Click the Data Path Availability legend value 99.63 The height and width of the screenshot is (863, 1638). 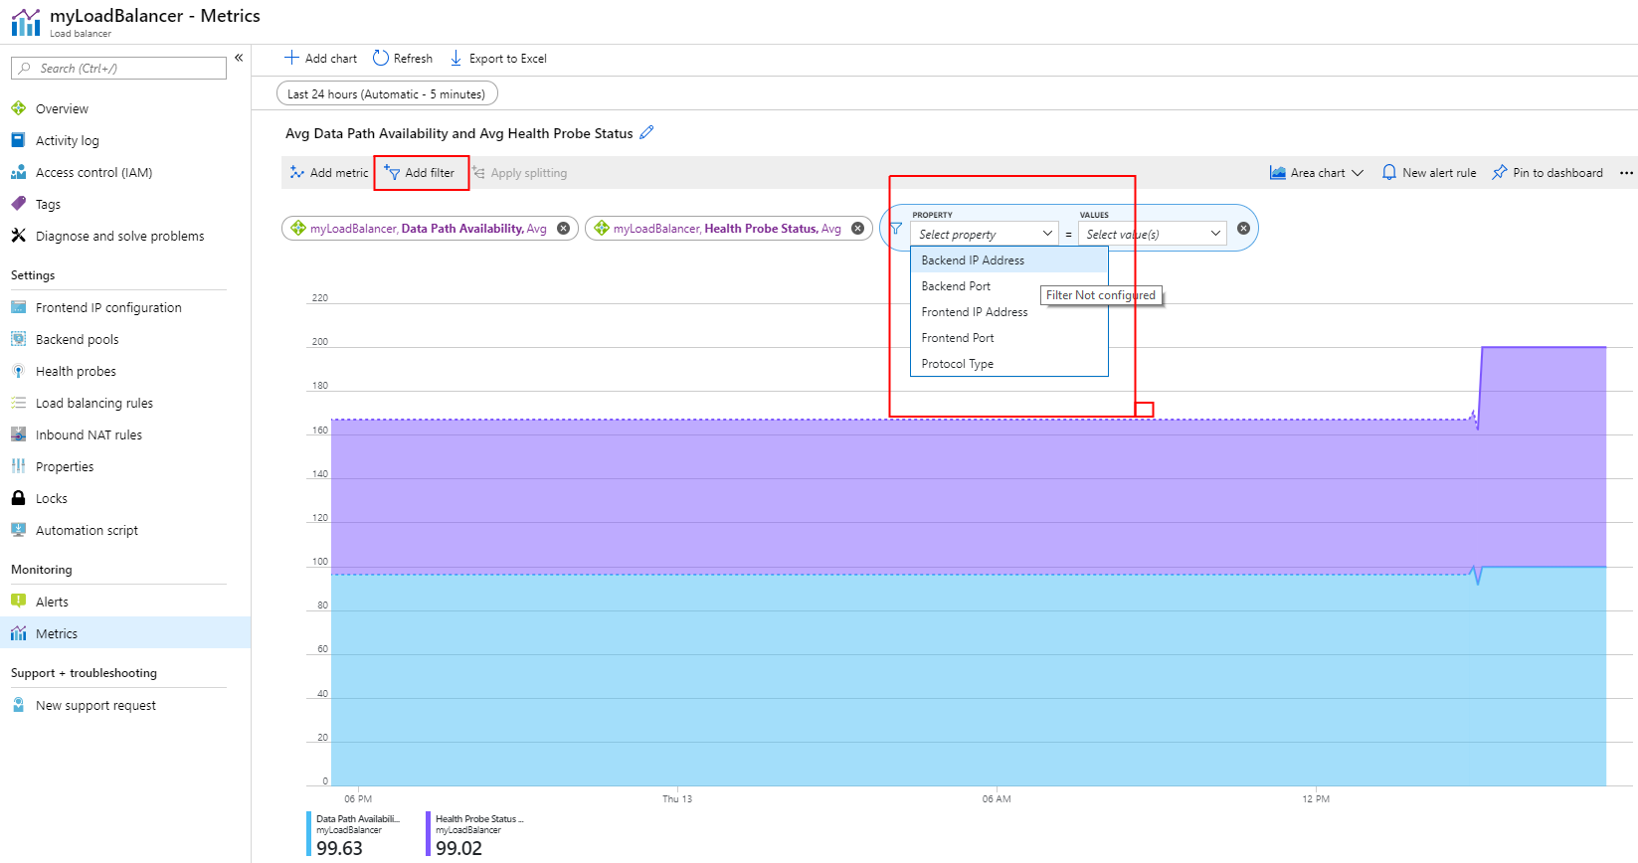(x=340, y=848)
